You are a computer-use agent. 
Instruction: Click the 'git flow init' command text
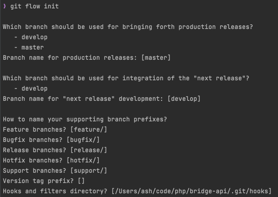click(35, 7)
